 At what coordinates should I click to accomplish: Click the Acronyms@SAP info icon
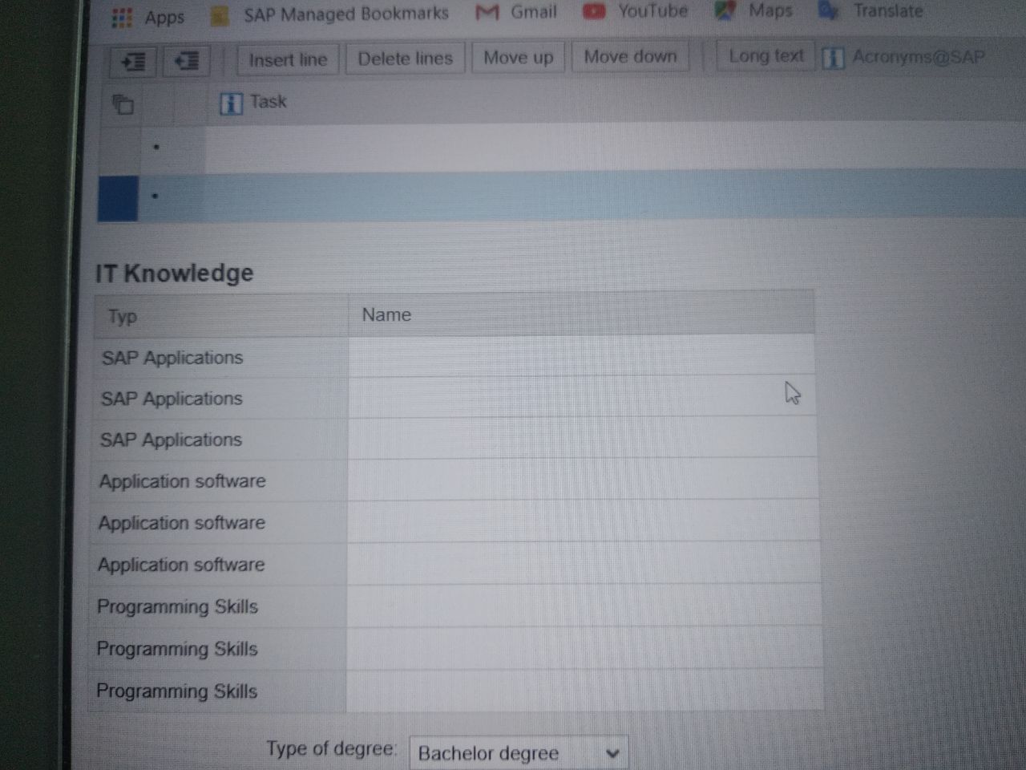[833, 58]
